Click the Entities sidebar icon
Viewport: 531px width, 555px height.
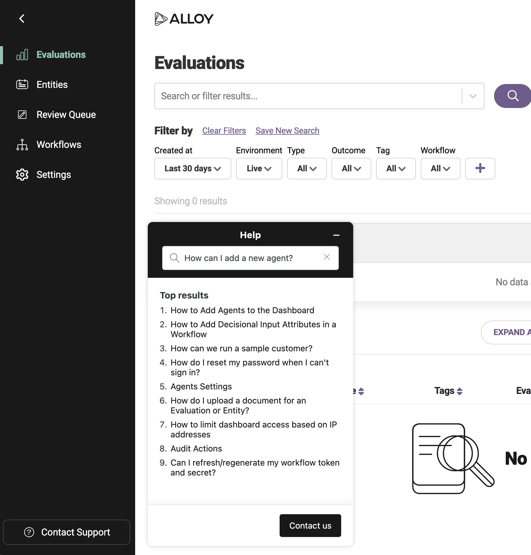(22, 85)
